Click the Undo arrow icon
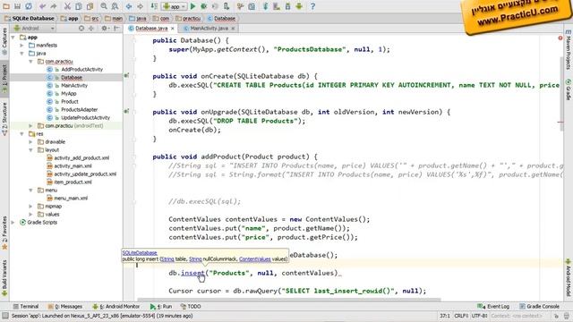This screenshot has height=322, width=573. (x=42, y=6)
